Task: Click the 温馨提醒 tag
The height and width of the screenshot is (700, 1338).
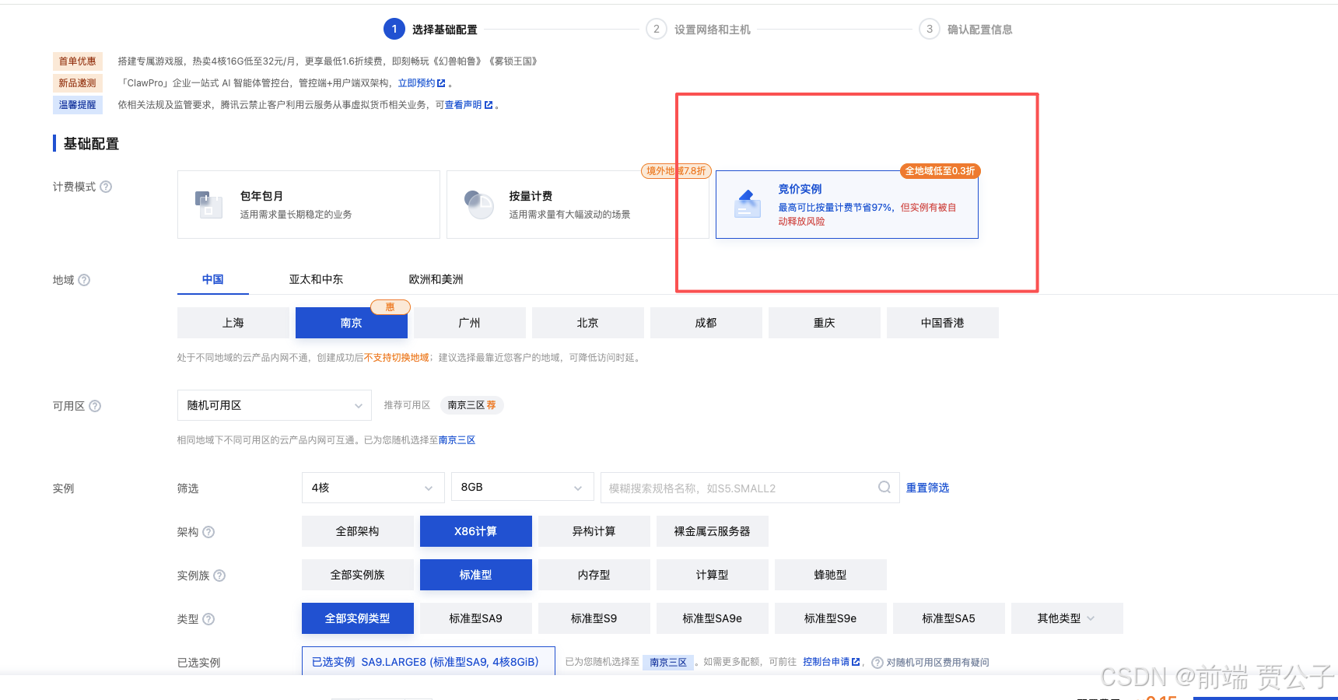Action: pyautogui.click(x=78, y=105)
